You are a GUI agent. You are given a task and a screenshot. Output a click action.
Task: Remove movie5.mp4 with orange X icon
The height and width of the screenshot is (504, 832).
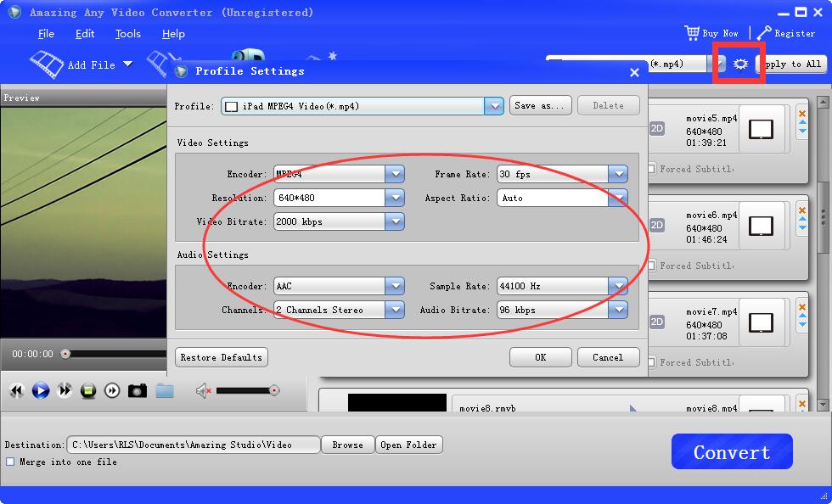802,114
